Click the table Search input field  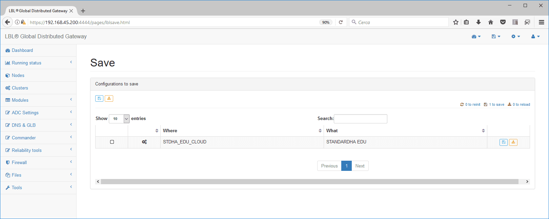coord(361,119)
